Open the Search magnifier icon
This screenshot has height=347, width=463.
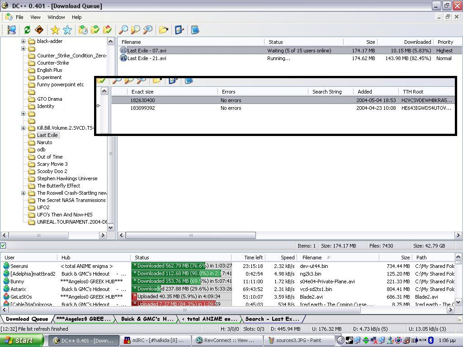(123, 30)
